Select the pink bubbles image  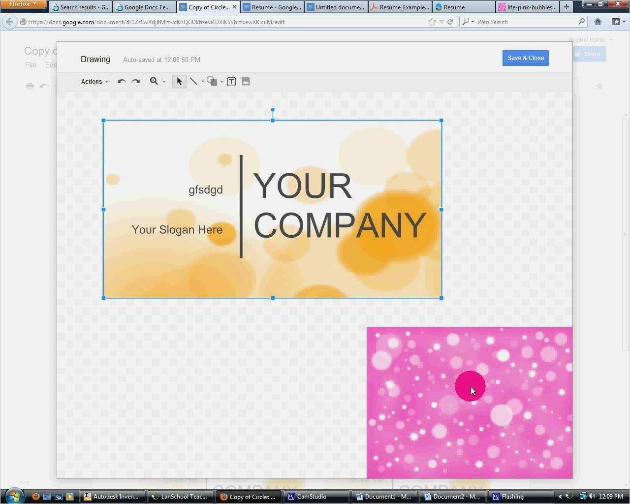pos(469,402)
